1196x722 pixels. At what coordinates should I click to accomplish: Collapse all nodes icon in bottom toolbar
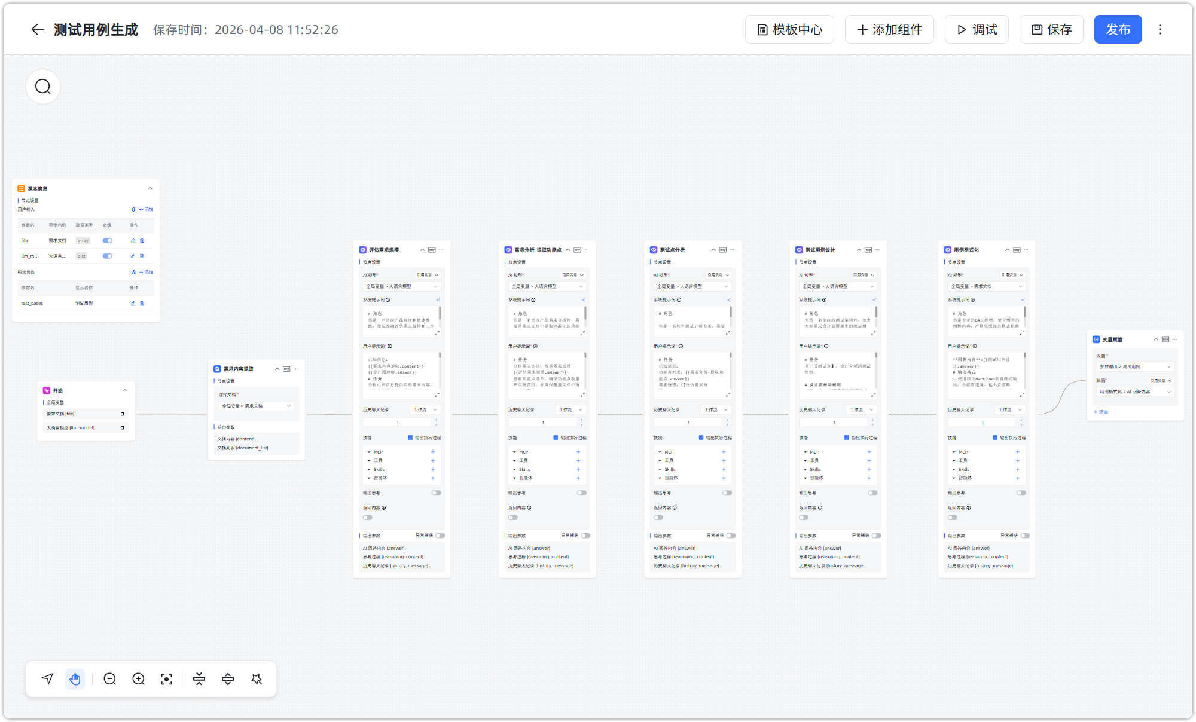199,679
